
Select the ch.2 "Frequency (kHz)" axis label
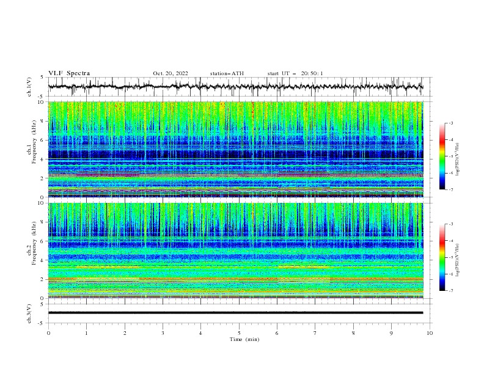pyautogui.click(x=34, y=243)
